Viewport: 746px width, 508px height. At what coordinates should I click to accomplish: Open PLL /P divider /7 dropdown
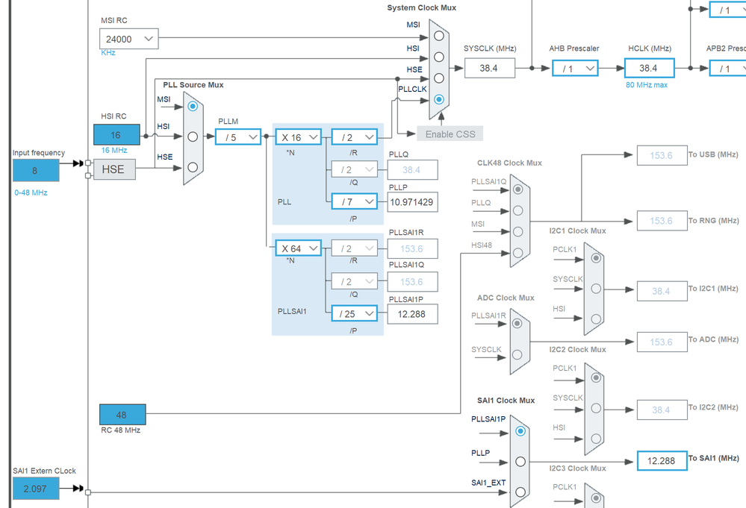click(355, 201)
